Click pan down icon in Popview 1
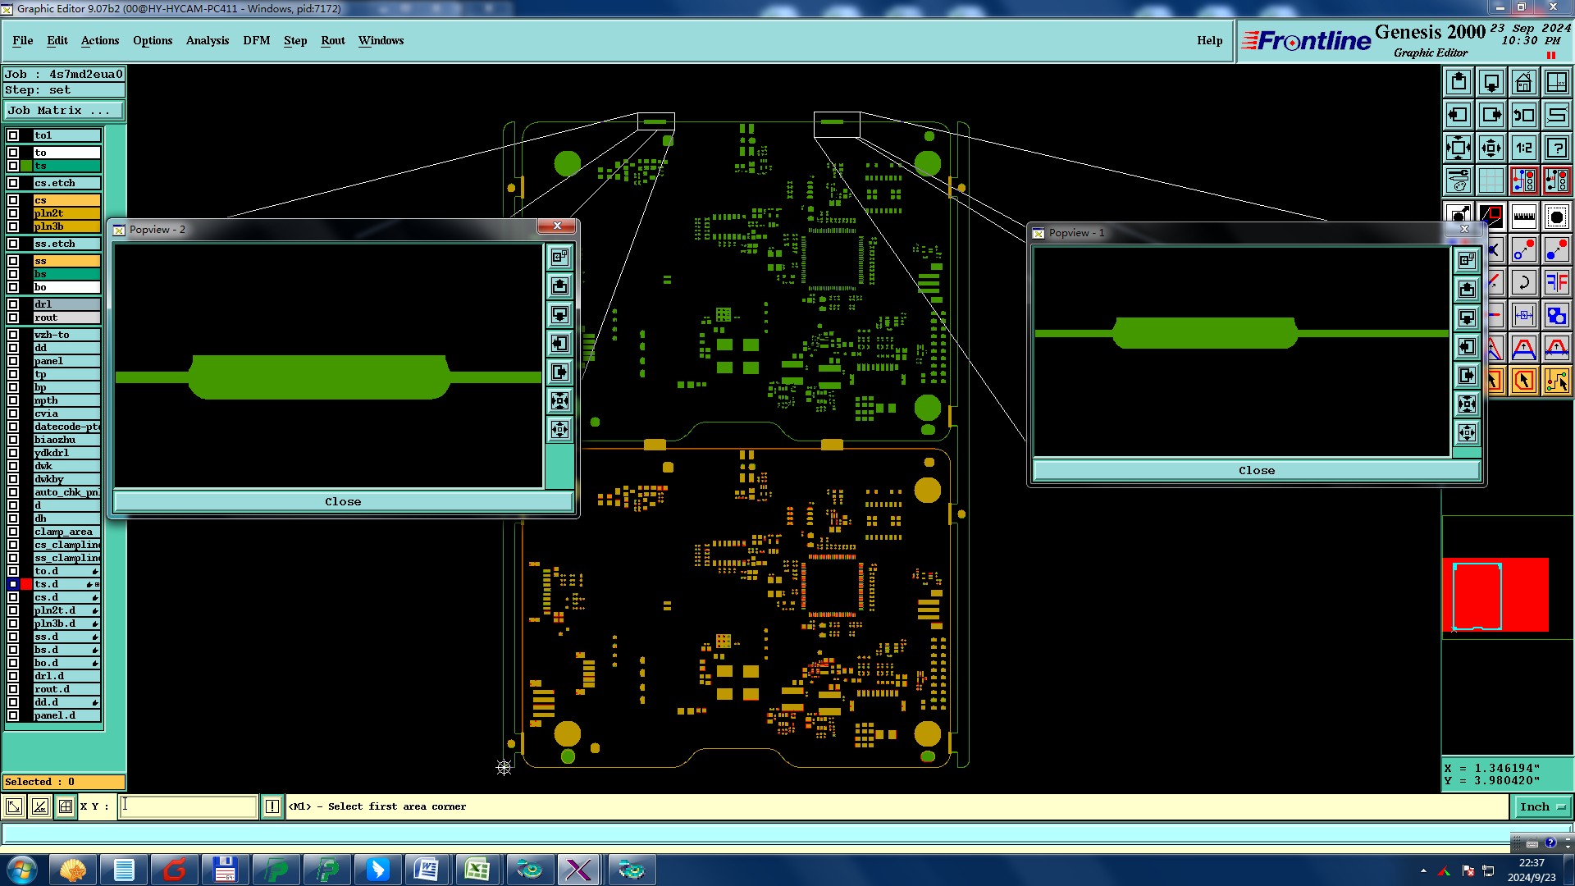The height and width of the screenshot is (886, 1575). (x=1467, y=318)
